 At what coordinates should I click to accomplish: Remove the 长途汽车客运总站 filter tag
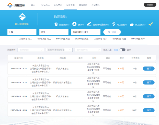click(x=63, y=50)
